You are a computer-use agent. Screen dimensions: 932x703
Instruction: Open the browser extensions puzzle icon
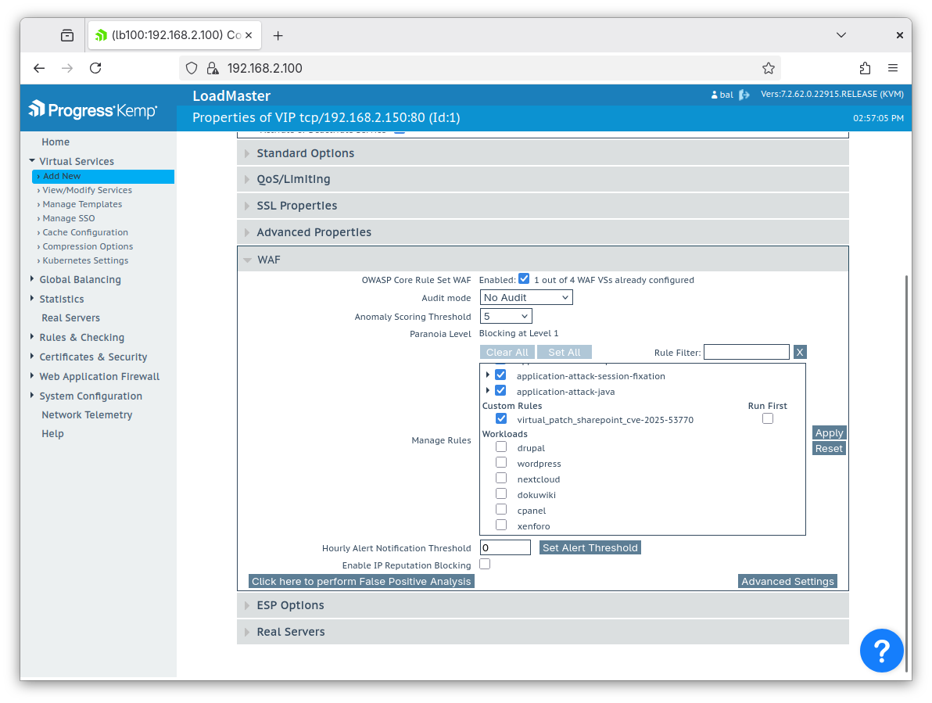coord(865,68)
